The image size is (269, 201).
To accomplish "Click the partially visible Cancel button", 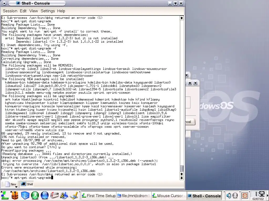I will click(x=190, y=122).
